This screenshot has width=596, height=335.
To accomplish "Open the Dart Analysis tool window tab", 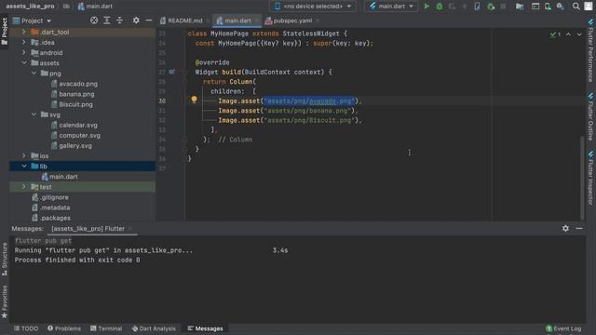I will click(154, 328).
